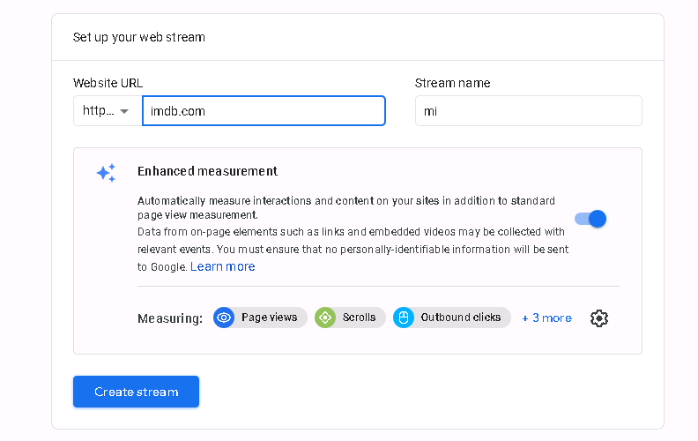Click the Set up your web stream heading
This screenshot has width=698, height=441.
point(139,37)
